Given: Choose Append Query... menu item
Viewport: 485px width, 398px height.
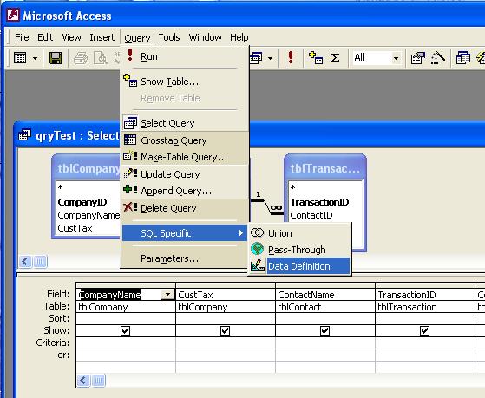Looking at the screenshot, I should pos(185,191).
